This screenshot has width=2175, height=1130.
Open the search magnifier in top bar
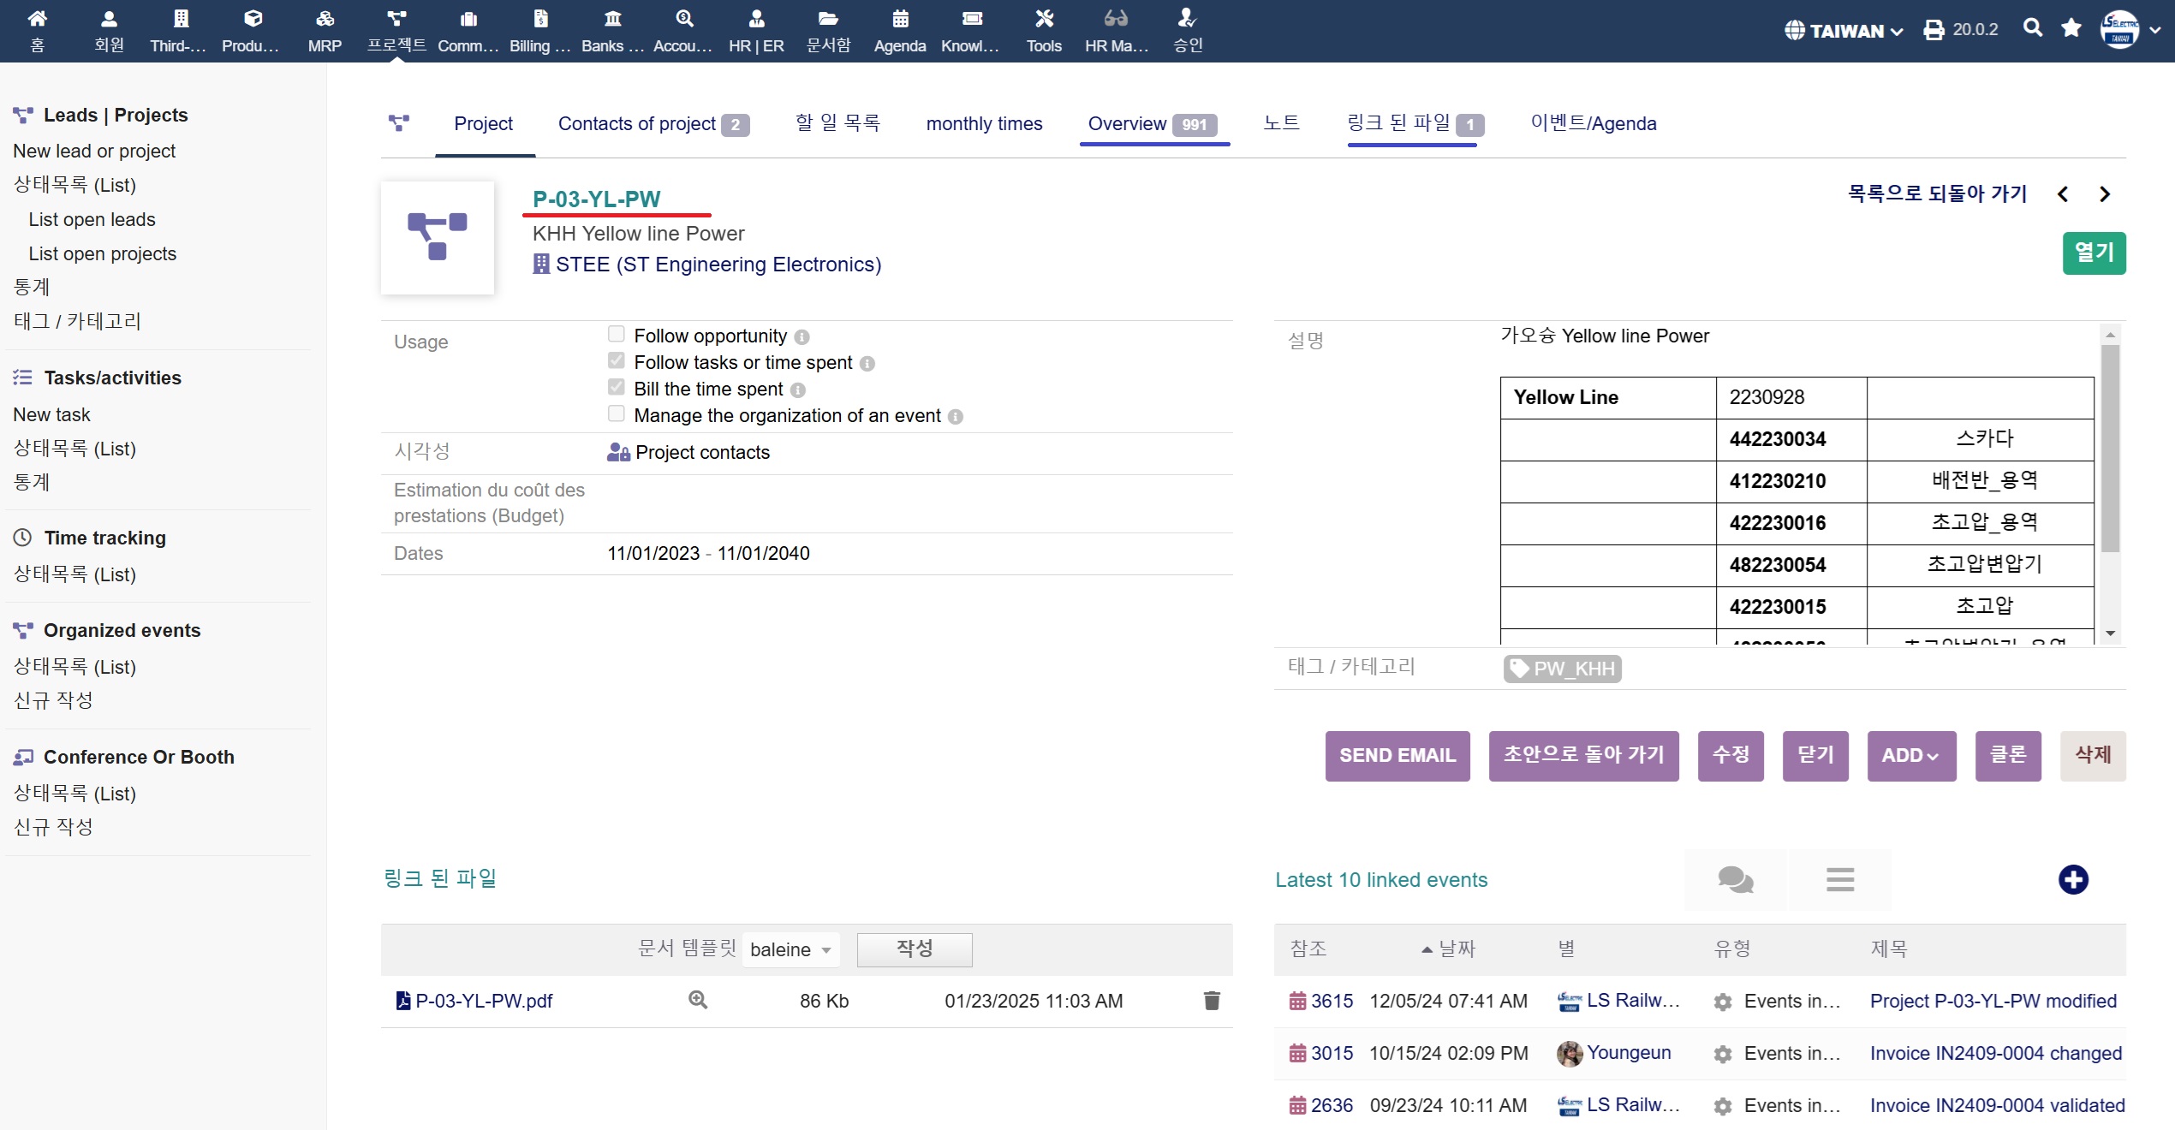point(2032,28)
